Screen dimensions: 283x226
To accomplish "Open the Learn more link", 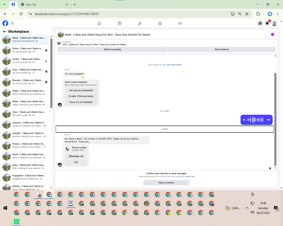I will pyautogui.click(x=190, y=176).
